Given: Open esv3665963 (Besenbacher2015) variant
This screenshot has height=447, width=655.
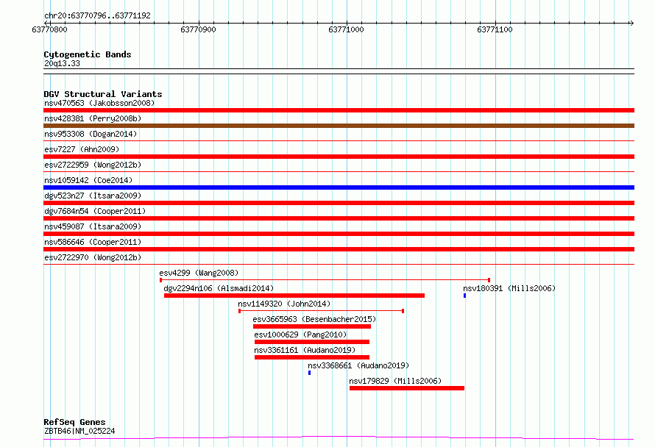Looking at the screenshot, I should click(x=314, y=319).
